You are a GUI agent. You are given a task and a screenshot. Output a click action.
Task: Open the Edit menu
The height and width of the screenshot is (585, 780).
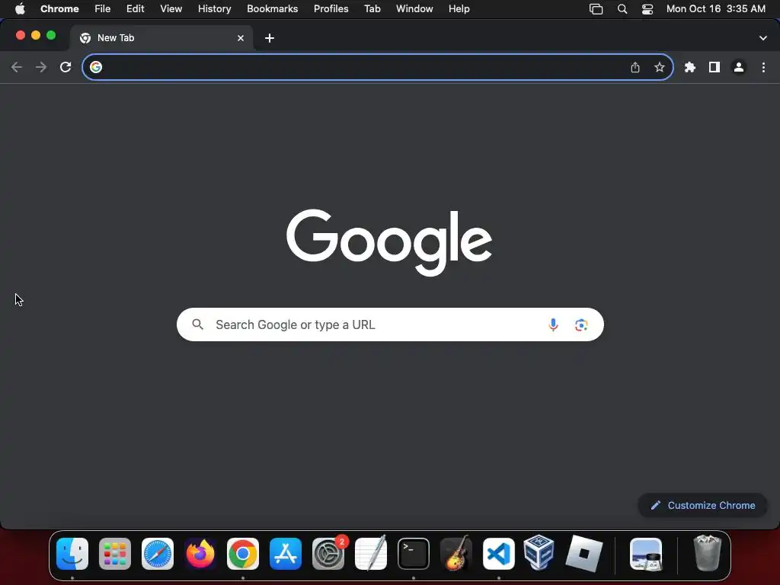136,9
